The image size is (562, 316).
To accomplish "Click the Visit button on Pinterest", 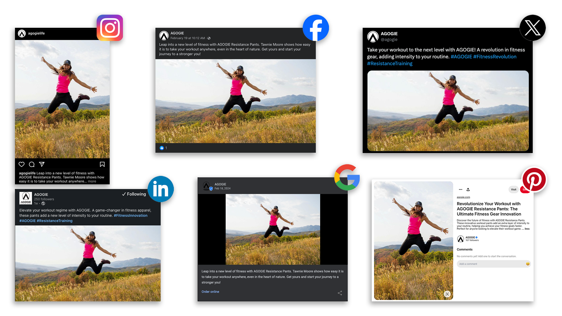I will [514, 190].
